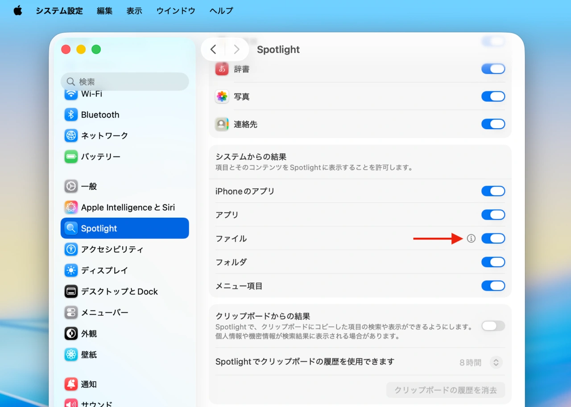571x407 pixels.
Task: Click the 検索 search field
Action: coord(125,82)
